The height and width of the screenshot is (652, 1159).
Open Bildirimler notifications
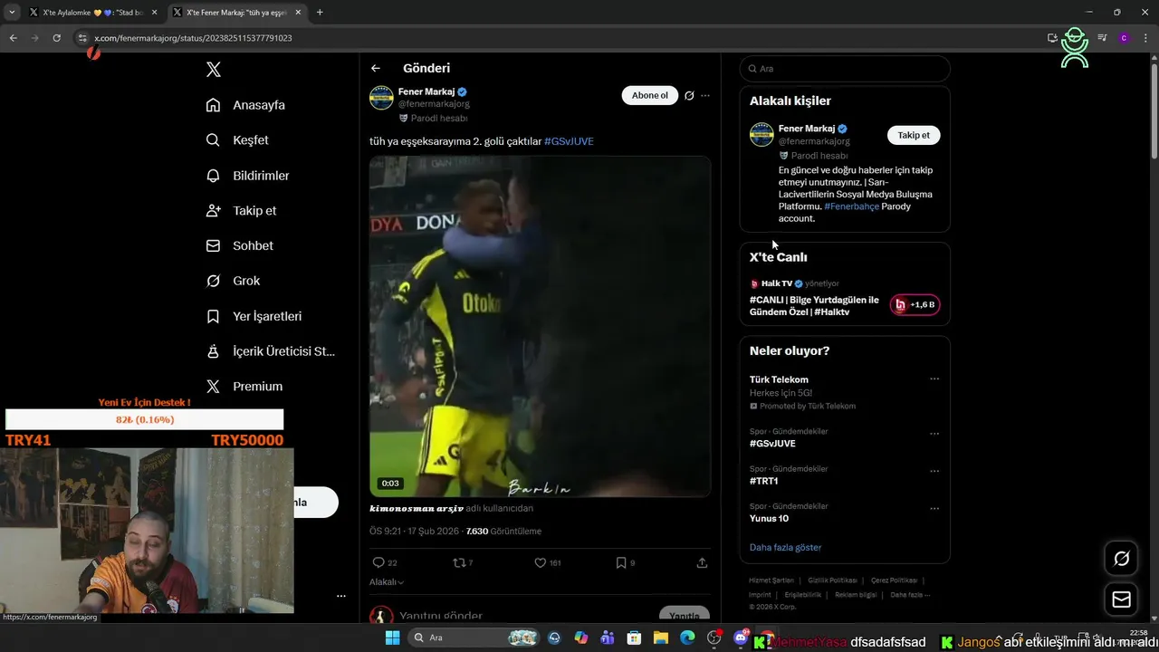click(248, 176)
